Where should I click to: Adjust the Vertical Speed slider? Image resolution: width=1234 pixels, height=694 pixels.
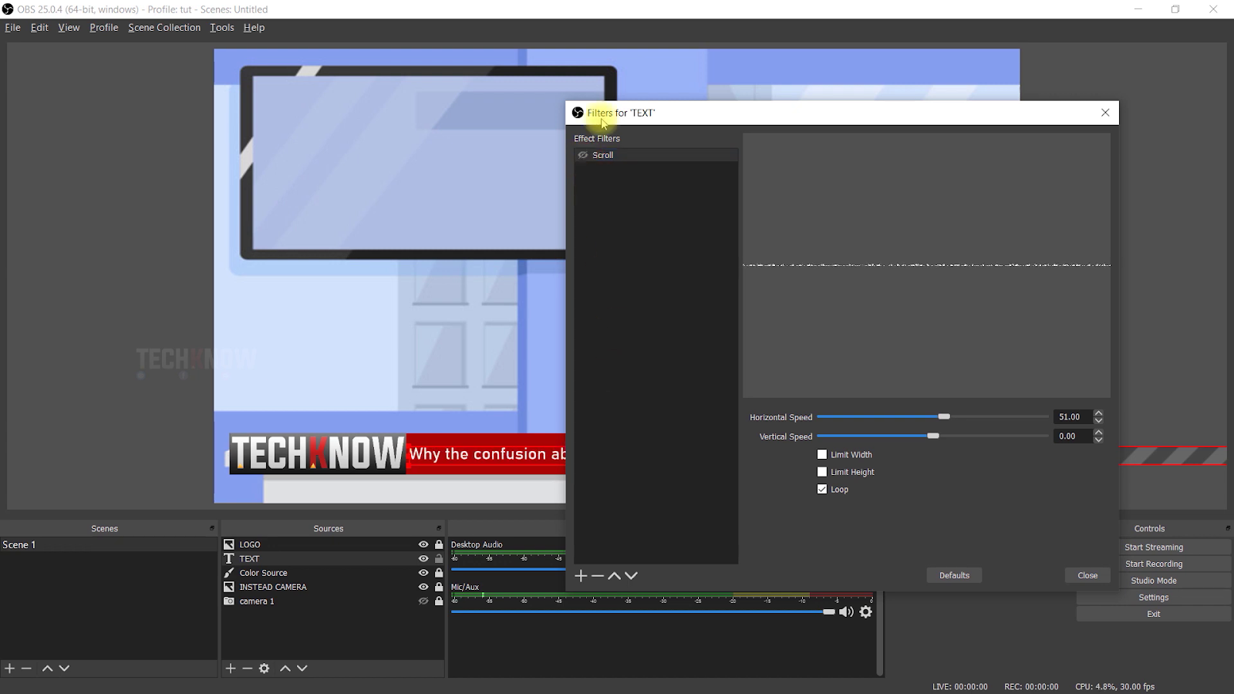point(933,436)
